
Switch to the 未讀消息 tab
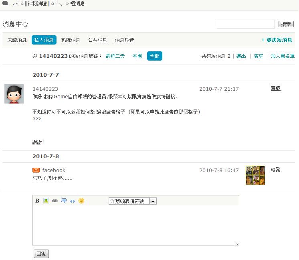click(17, 40)
